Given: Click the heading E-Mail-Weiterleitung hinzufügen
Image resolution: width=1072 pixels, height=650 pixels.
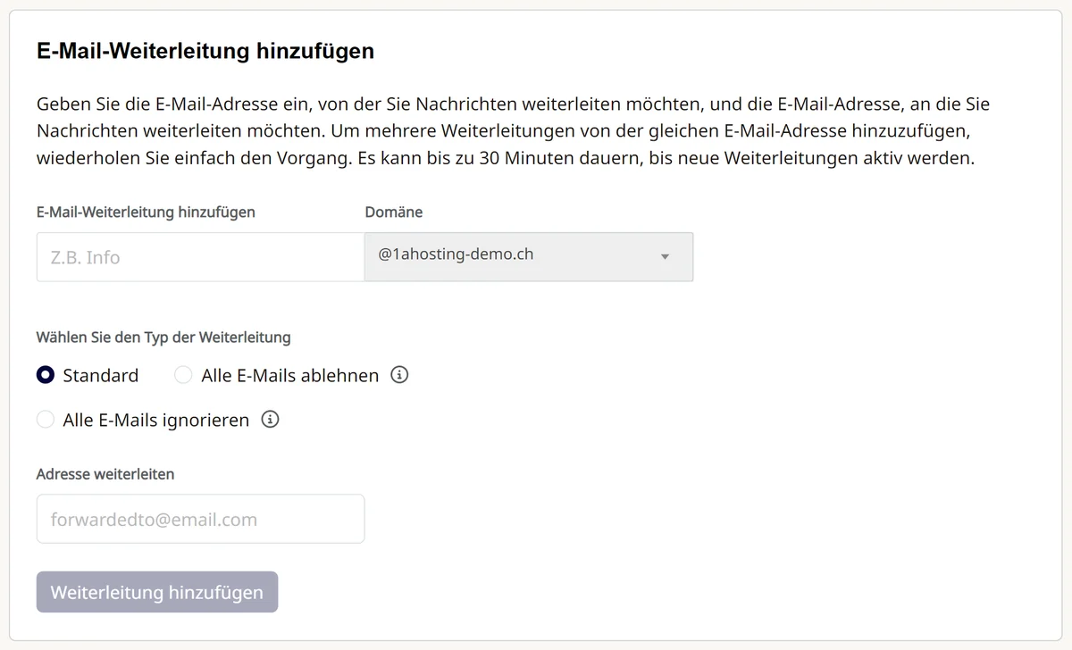Looking at the screenshot, I should coord(205,51).
